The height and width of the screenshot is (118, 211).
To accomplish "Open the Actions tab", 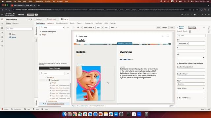I will 50,23.
